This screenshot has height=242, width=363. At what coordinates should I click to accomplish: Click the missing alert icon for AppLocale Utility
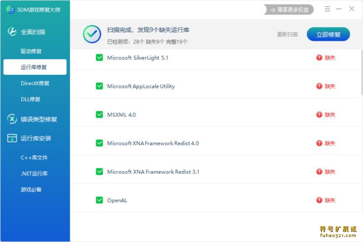[319, 86]
